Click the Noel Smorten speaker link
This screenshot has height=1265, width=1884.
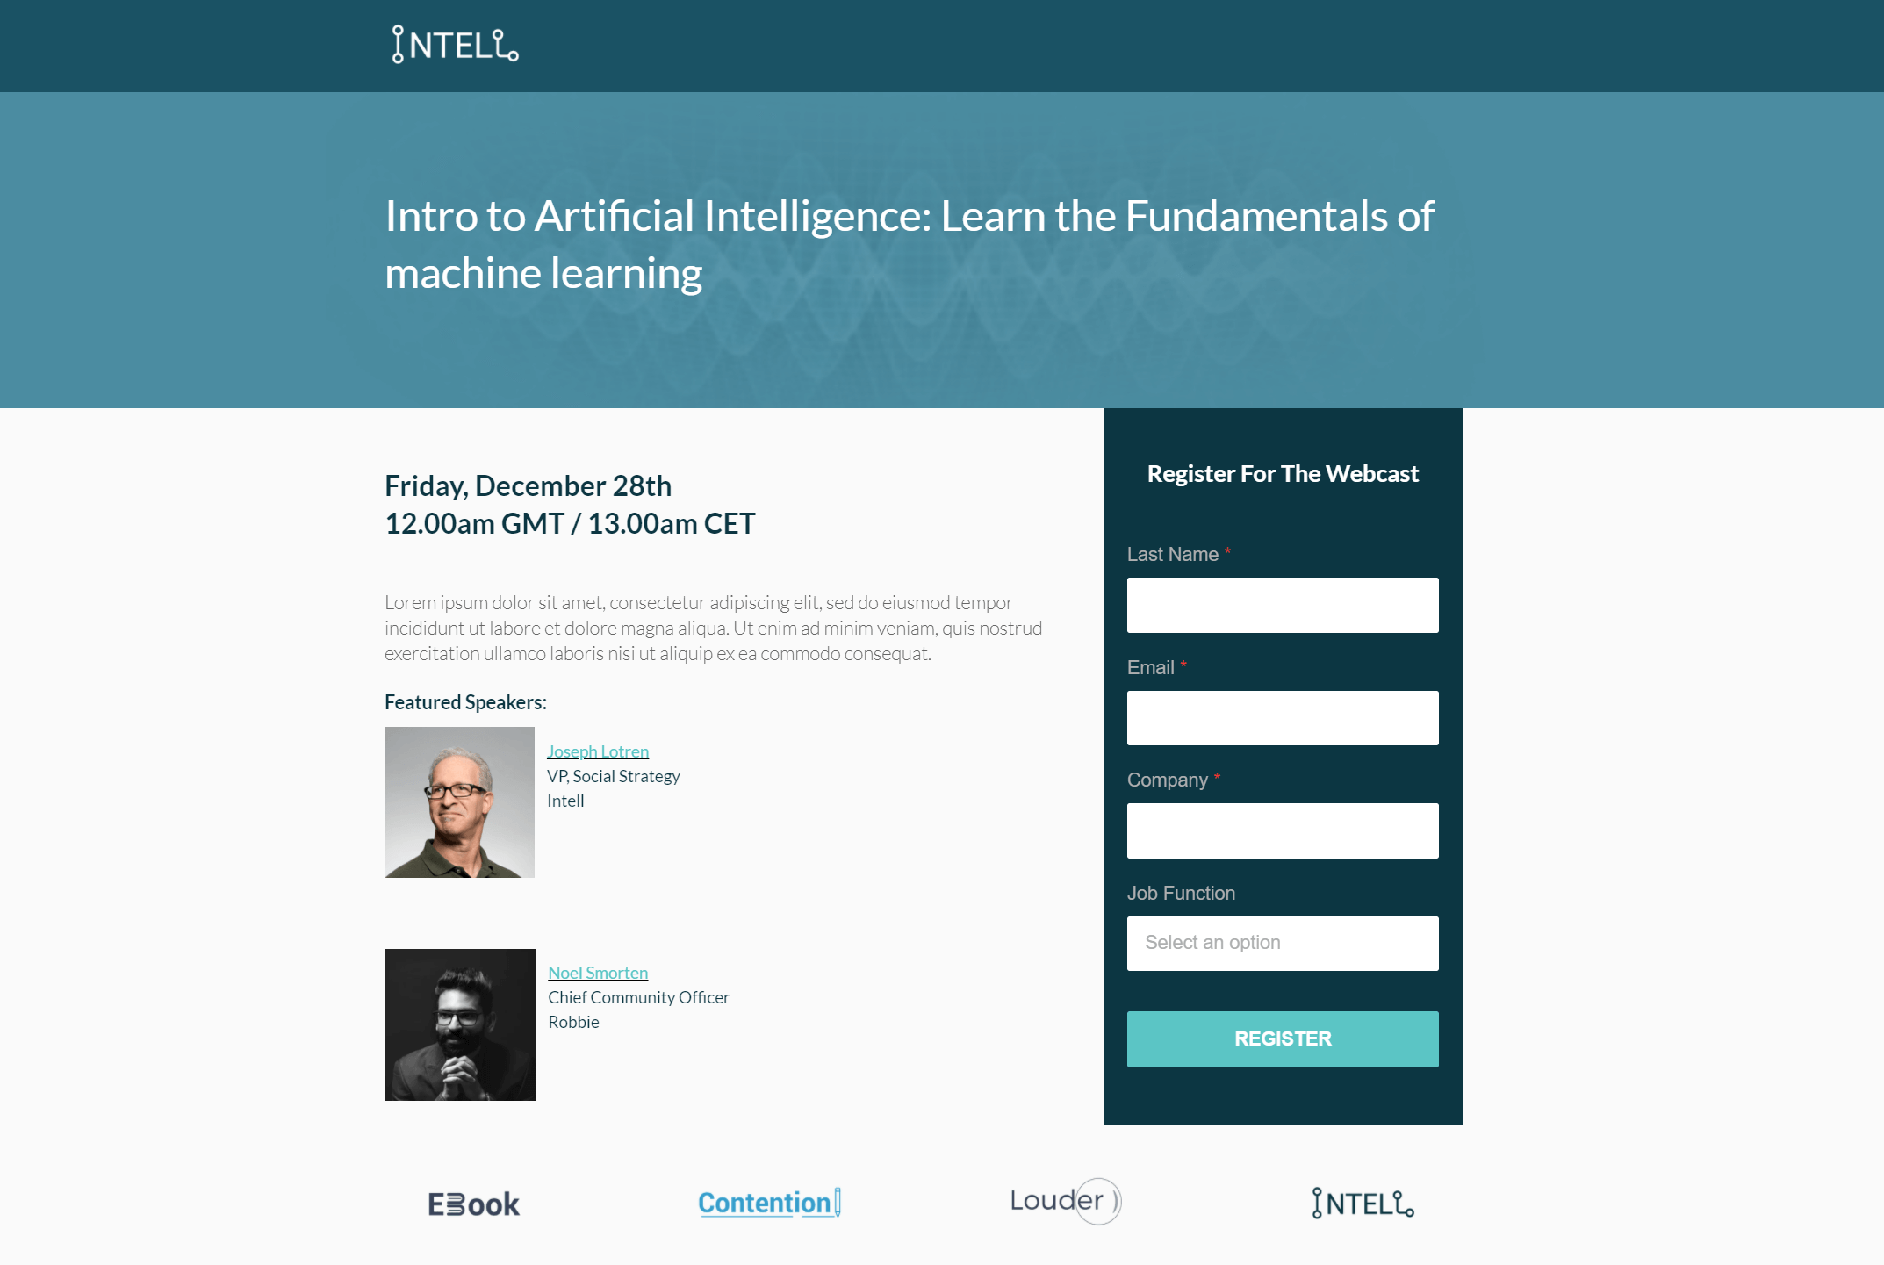[x=597, y=973]
